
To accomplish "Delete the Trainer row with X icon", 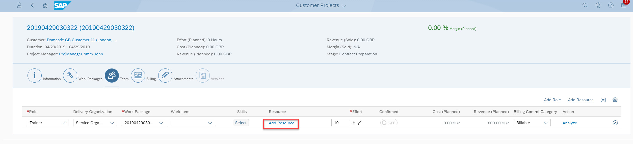I will (x=615, y=123).
